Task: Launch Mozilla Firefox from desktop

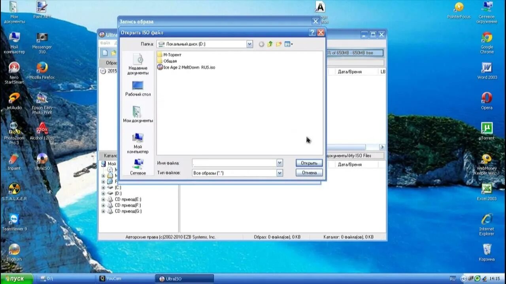Action: tap(42, 71)
